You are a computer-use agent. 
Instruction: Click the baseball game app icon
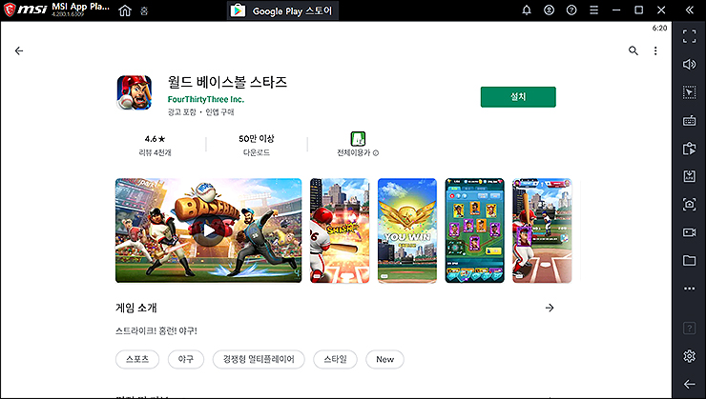tap(135, 92)
